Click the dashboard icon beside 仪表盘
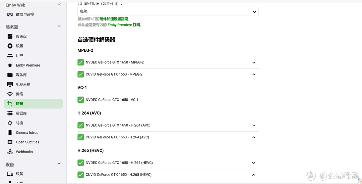This screenshot has height=184, width=362. (x=10, y=36)
